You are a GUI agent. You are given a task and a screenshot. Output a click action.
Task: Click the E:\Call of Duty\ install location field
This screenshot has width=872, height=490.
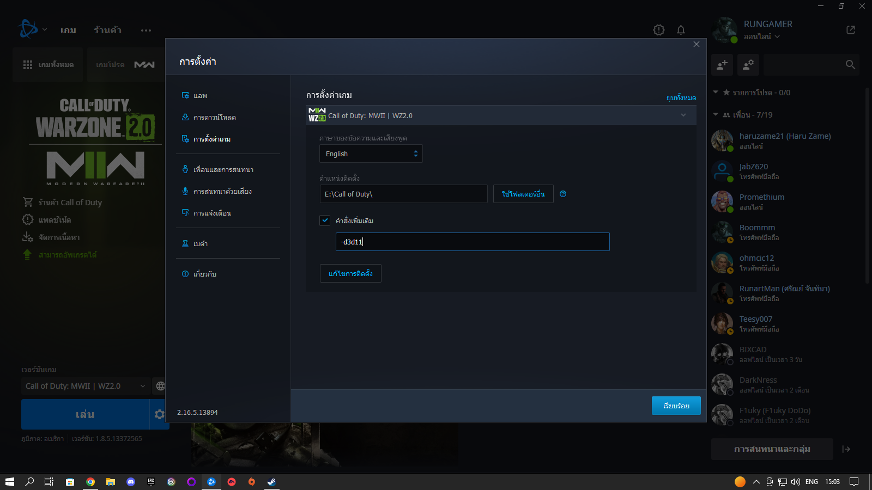403,194
